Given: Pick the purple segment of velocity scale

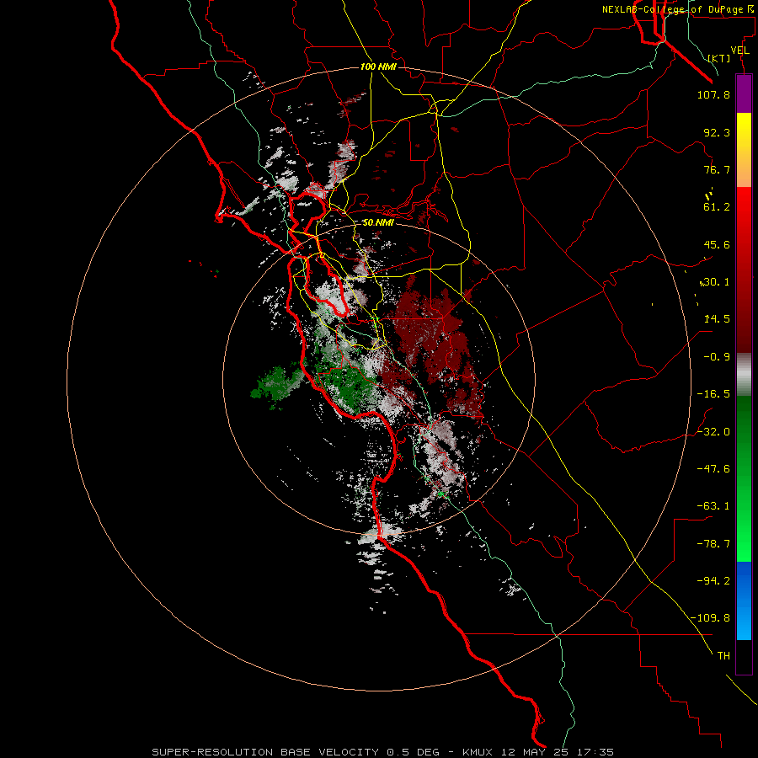Looking at the screenshot, I should (x=744, y=93).
